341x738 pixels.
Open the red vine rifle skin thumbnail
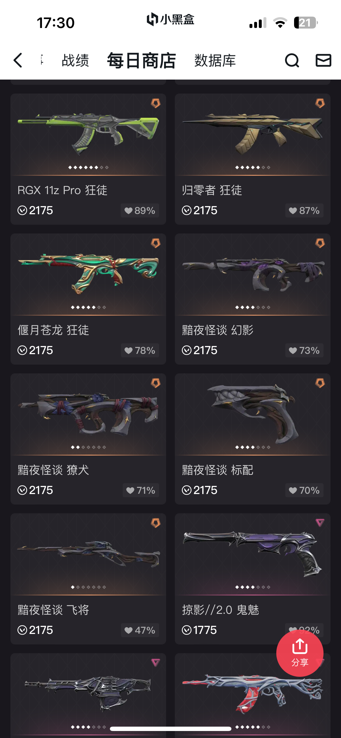pos(253,693)
